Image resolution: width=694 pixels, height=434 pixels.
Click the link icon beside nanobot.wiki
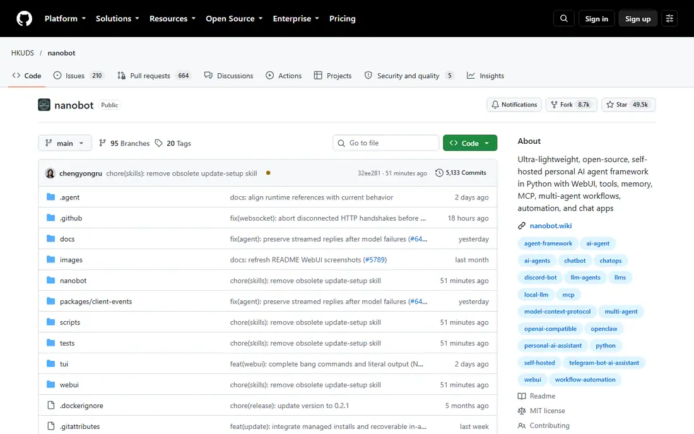click(x=522, y=226)
